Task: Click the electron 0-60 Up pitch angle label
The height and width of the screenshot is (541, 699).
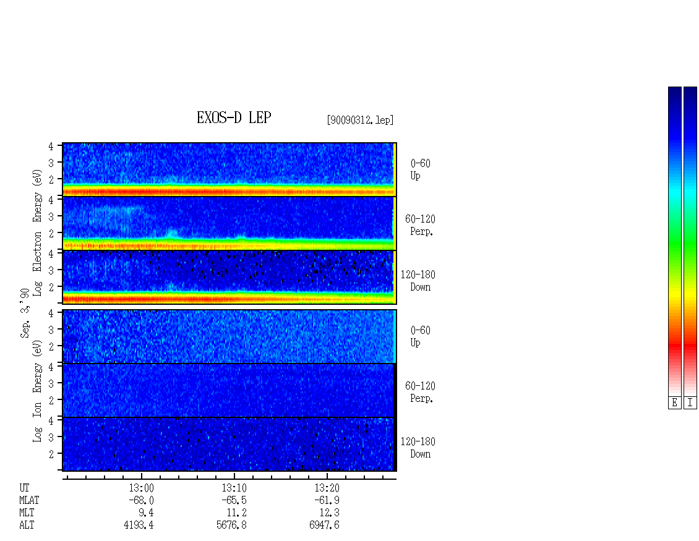Action: coord(420,169)
